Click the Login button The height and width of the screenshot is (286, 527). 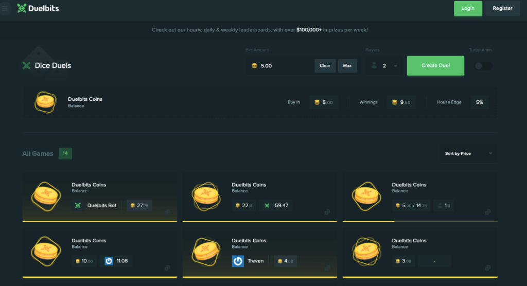pyautogui.click(x=468, y=8)
